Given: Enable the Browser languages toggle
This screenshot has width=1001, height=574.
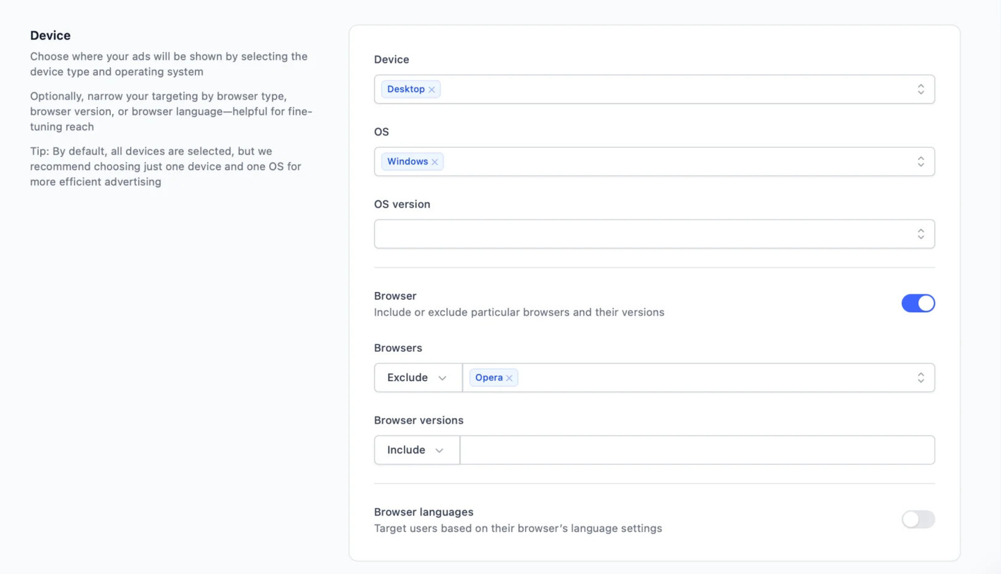Looking at the screenshot, I should click(918, 519).
